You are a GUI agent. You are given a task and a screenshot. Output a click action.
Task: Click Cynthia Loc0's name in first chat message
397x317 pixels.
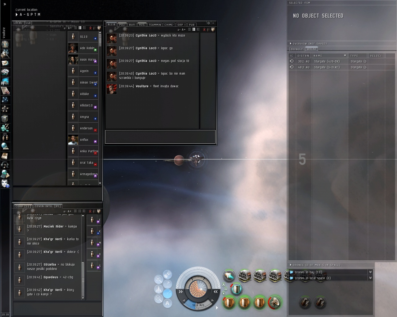(x=146, y=36)
